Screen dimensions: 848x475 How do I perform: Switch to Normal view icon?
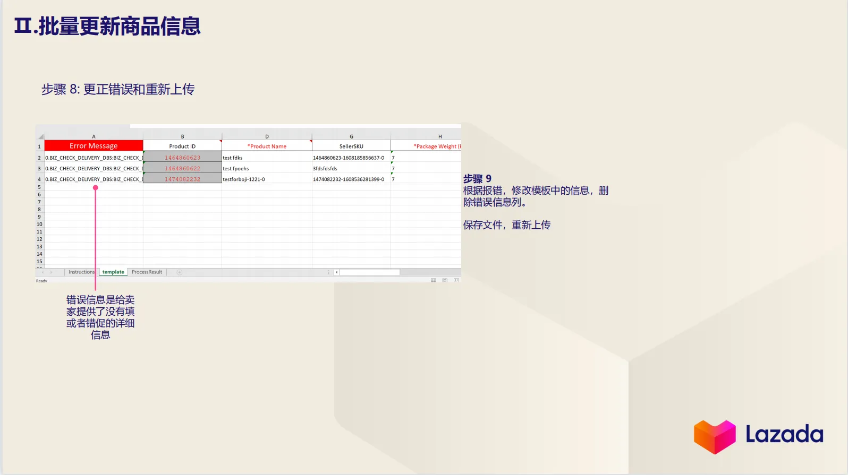434,280
